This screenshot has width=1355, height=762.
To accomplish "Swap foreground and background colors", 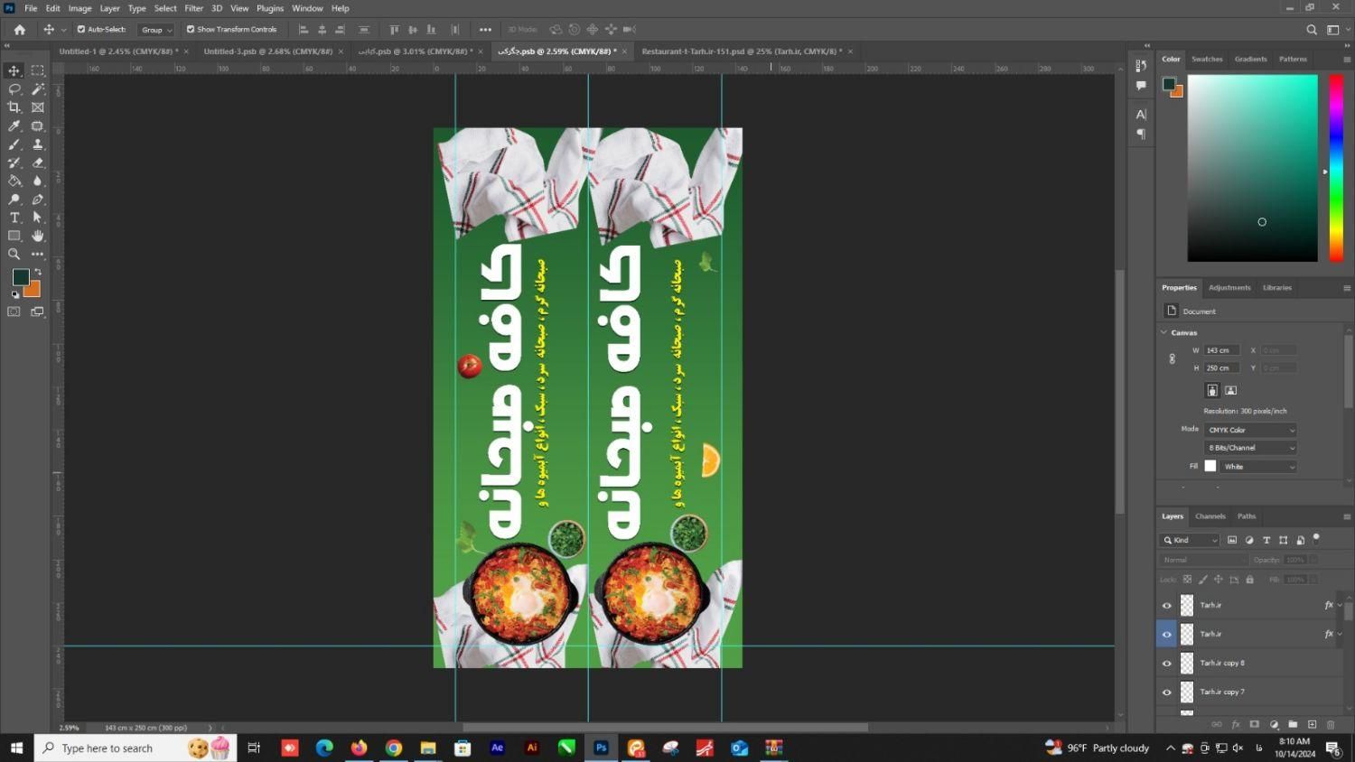I will pyautogui.click(x=38, y=272).
